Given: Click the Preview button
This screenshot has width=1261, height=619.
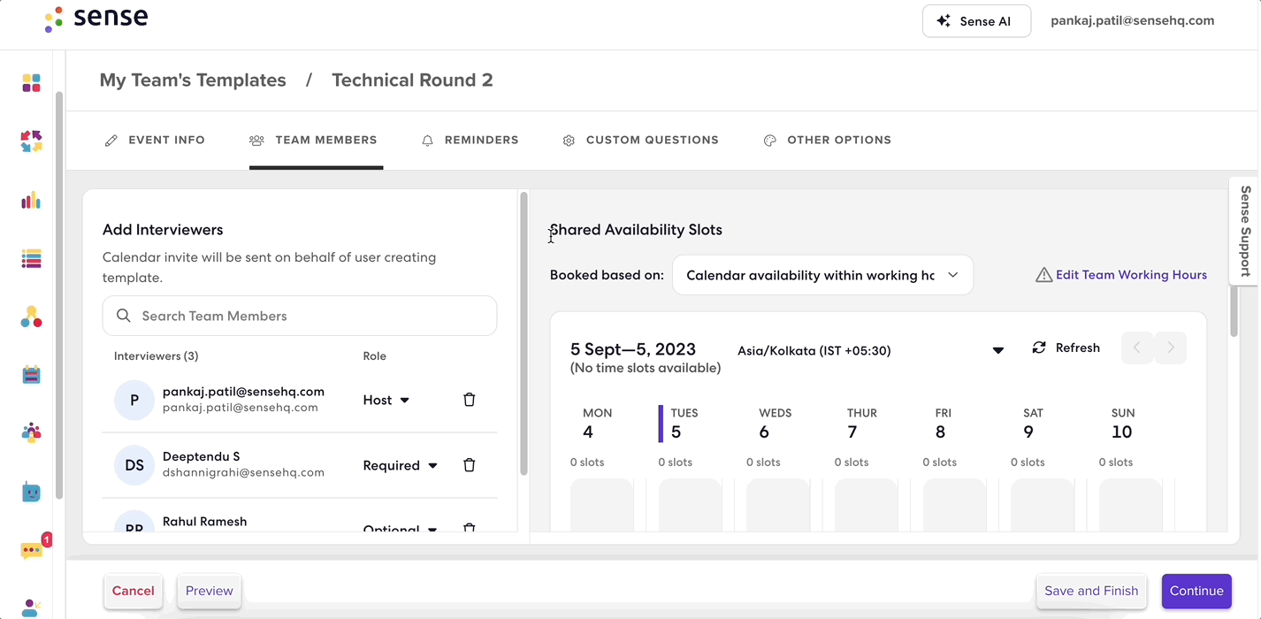Looking at the screenshot, I should 210,591.
